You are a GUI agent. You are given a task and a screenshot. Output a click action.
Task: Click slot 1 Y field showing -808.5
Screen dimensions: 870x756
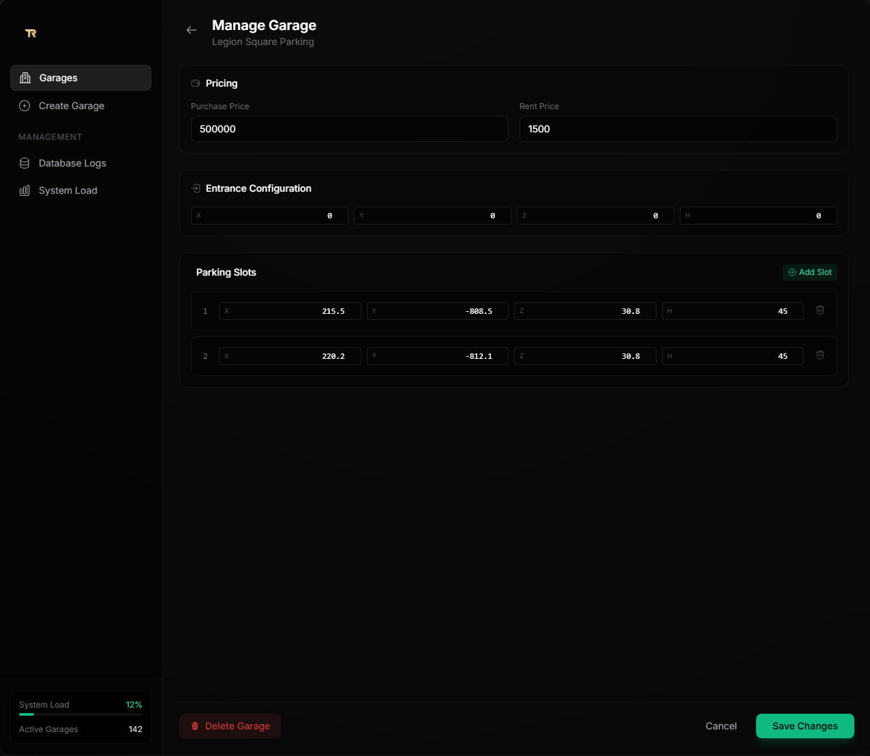(x=438, y=311)
